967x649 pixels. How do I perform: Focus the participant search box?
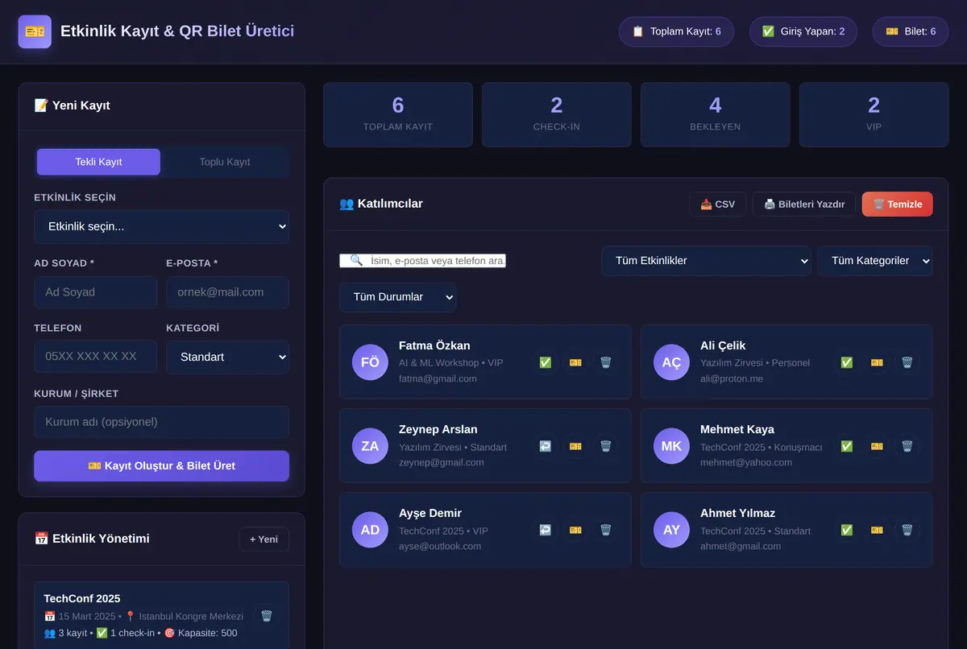click(423, 261)
